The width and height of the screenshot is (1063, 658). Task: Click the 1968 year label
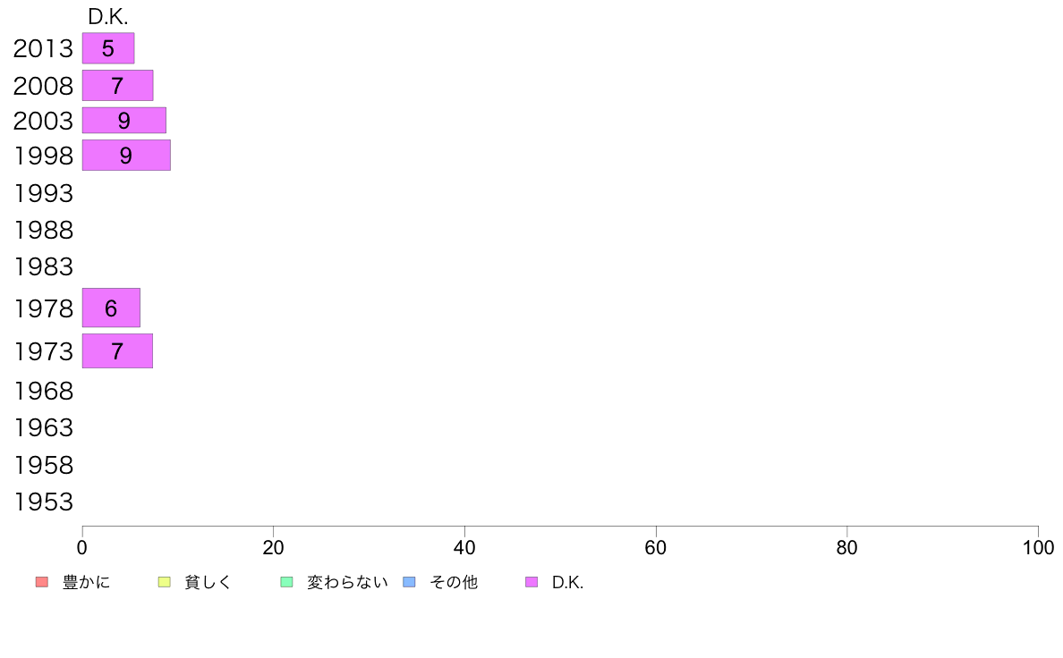click(43, 391)
